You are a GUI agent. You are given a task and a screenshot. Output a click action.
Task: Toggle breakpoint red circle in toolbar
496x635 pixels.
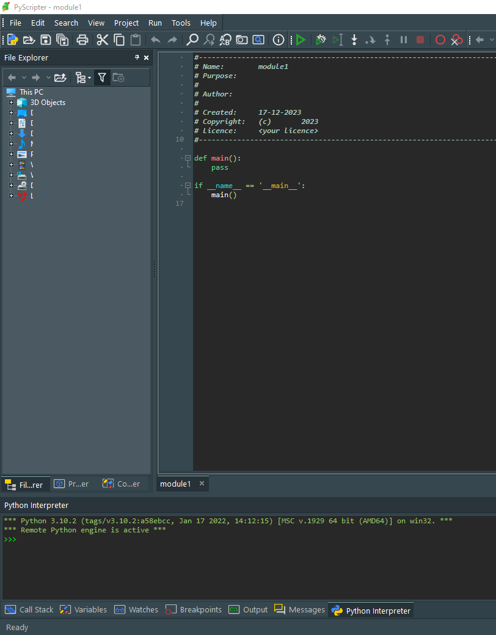(x=440, y=40)
